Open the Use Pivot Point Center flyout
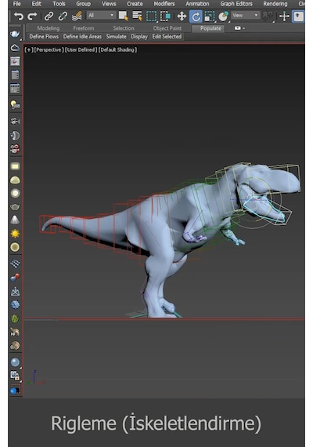The width and height of the screenshot is (313, 447). click(x=268, y=16)
